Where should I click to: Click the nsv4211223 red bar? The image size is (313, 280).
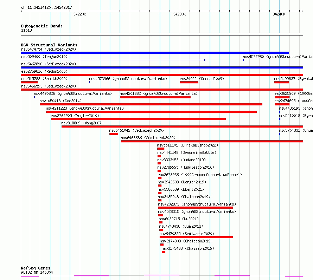coord(151,112)
